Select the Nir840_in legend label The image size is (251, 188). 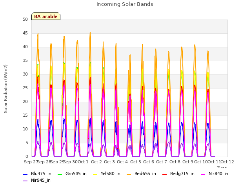[x=218, y=174]
